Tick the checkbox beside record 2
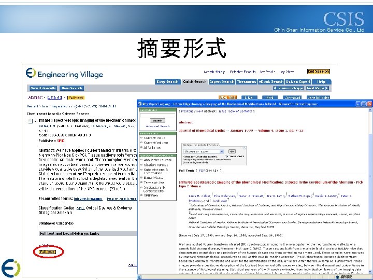This screenshot has width=373, height=280. [x=30, y=121]
